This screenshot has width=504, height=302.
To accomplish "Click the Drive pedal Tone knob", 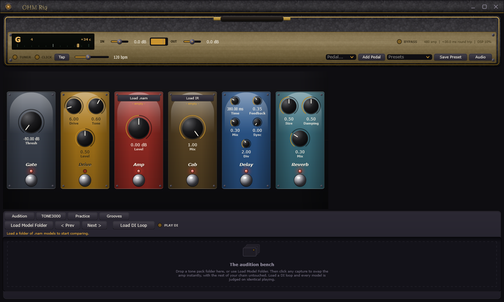I will [x=96, y=106].
